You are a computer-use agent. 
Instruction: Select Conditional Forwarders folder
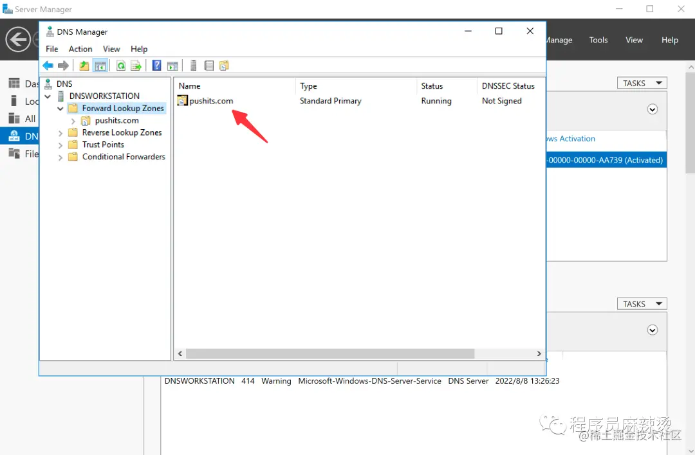point(123,157)
